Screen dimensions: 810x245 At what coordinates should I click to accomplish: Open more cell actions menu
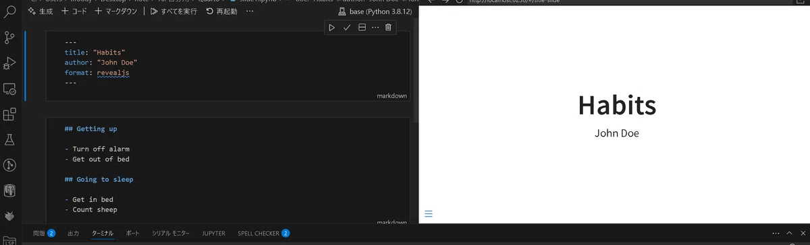[x=375, y=27]
